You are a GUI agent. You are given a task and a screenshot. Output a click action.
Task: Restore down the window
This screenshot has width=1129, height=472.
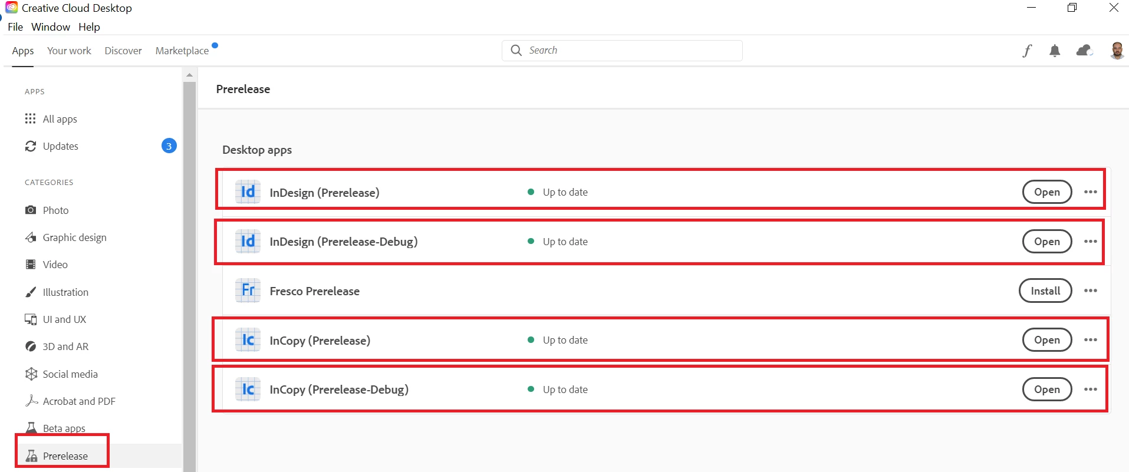click(x=1072, y=8)
